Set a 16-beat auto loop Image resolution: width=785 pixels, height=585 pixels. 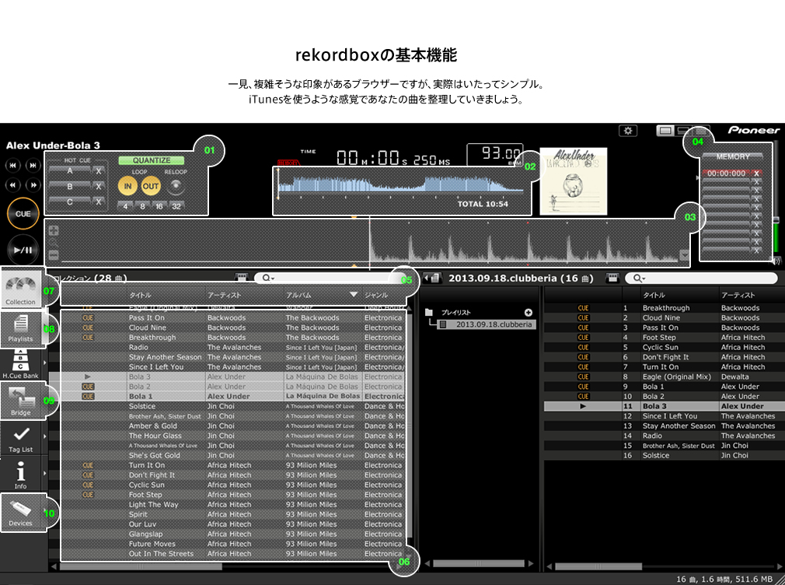(x=159, y=206)
